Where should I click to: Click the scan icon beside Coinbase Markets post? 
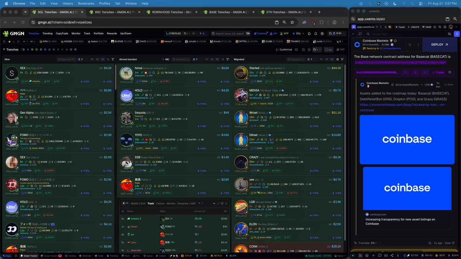(410, 45)
